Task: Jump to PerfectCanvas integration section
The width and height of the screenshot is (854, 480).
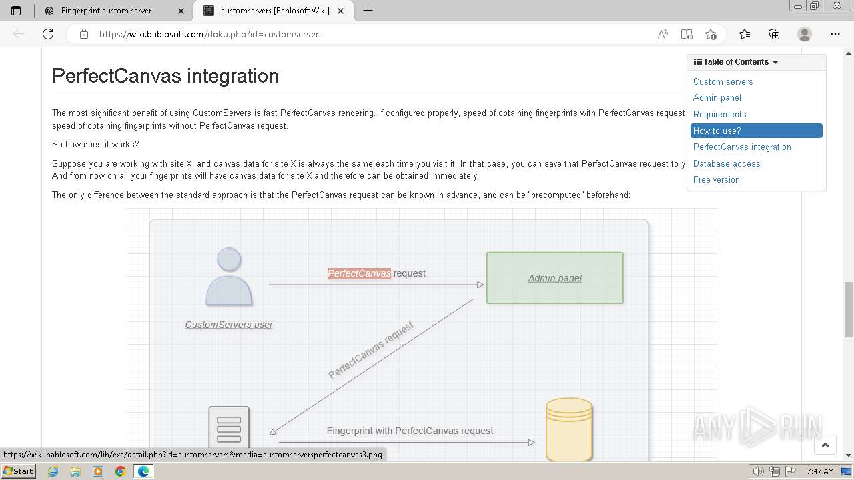Action: coord(742,147)
